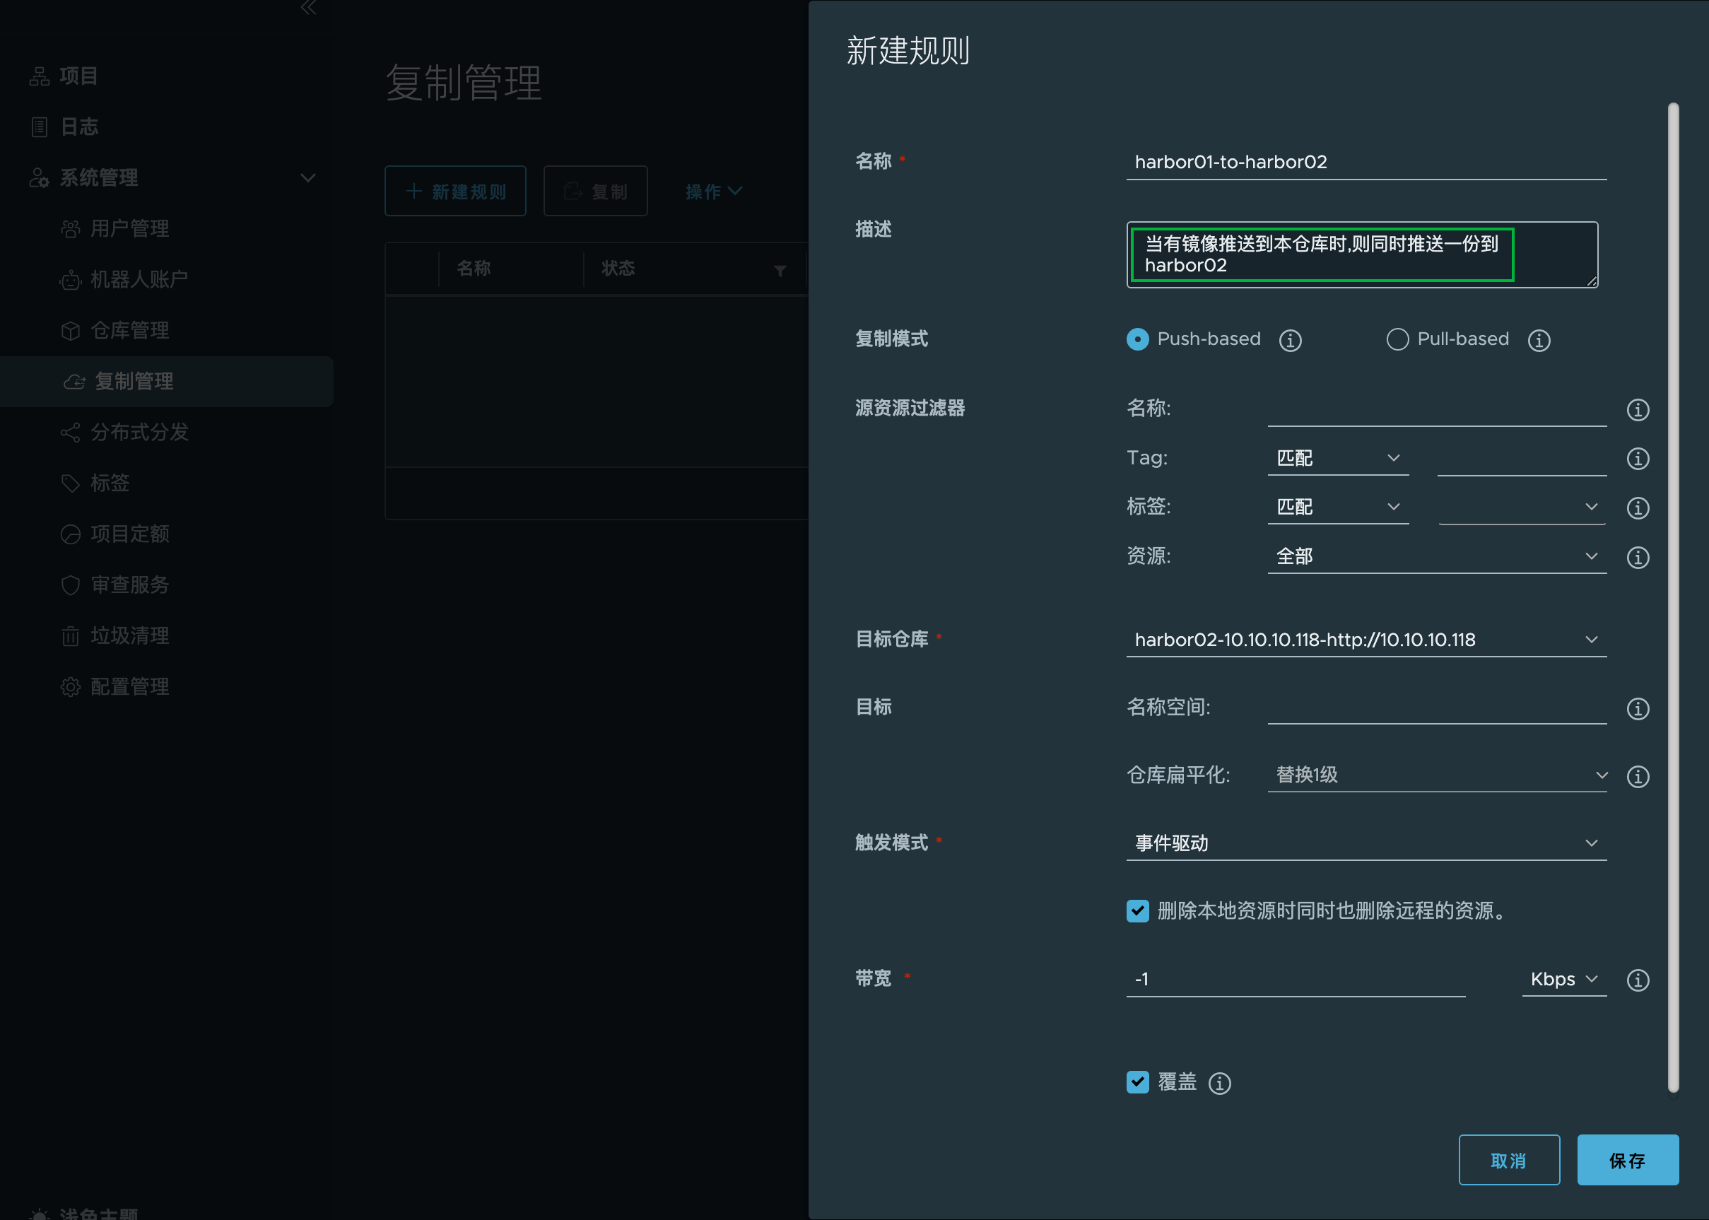1709x1220 pixels.
Task: Click the 描述 textarea
Action: 1362,254
